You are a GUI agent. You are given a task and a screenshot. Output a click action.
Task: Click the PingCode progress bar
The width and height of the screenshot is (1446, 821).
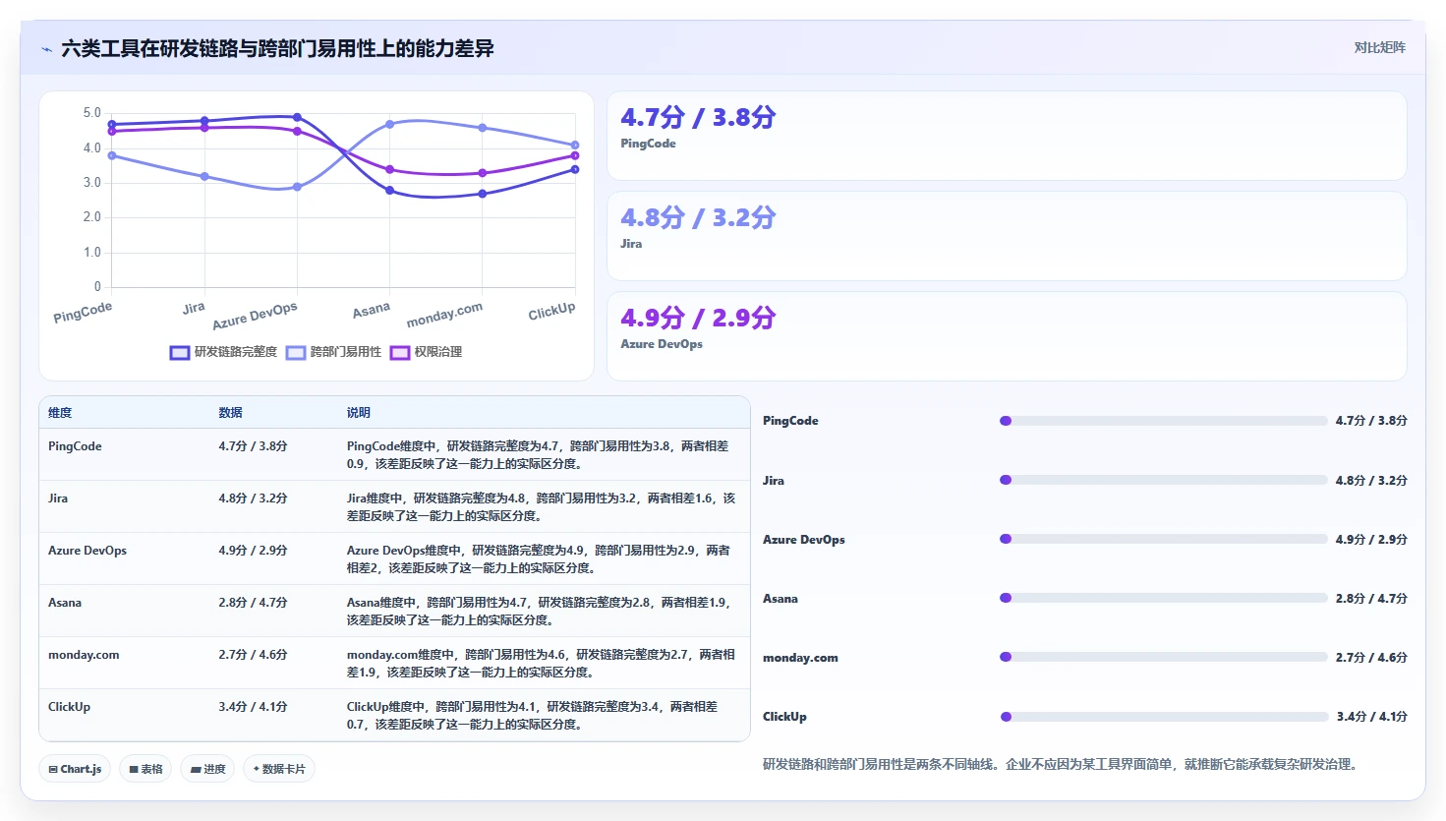coord(1163,421)
